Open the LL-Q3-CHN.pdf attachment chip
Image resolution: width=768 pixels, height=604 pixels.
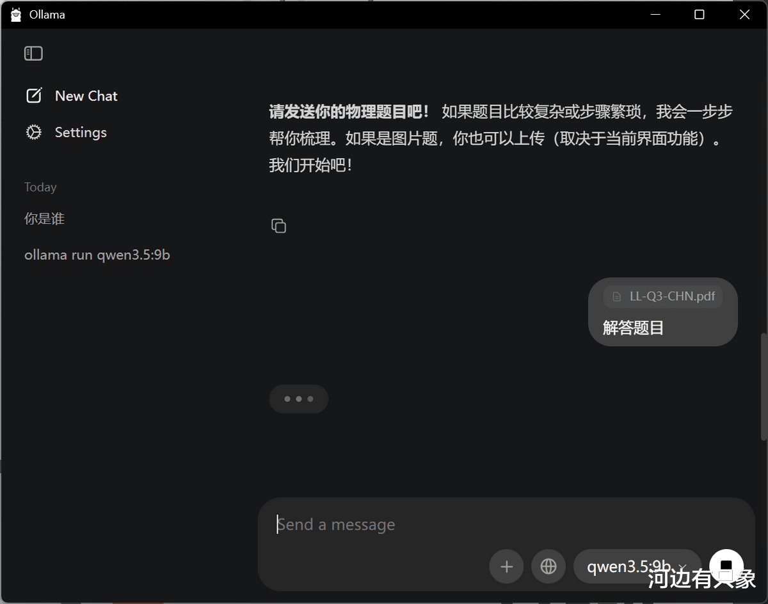(x=663, y=296)
